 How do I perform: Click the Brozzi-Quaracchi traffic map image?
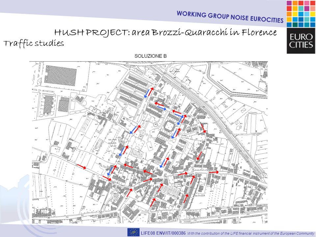click(149, 142)
